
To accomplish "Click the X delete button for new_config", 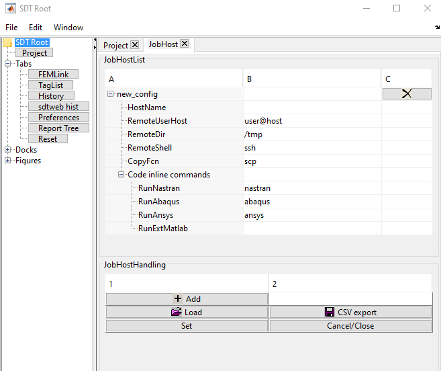I will click(407, 94).
